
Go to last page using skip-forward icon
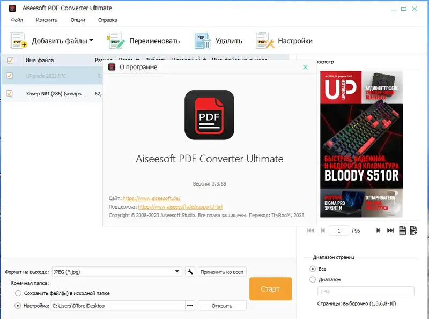click(x=390, y=231)
